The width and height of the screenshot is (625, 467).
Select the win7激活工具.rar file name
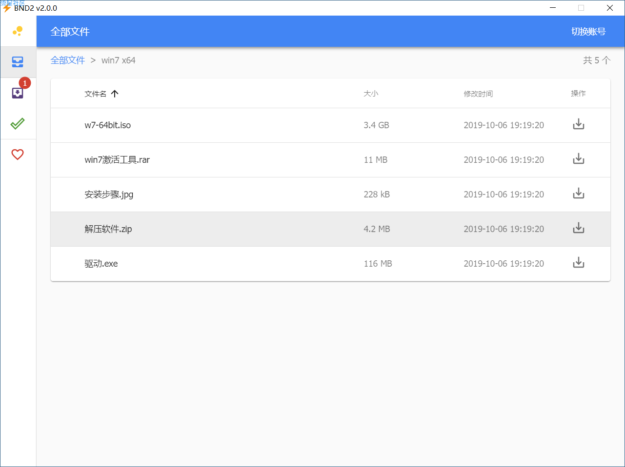(117, 160)
